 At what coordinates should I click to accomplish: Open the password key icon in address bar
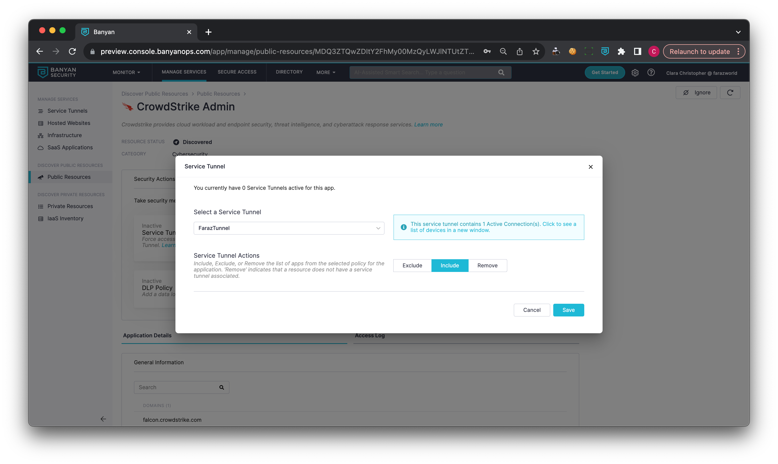pos(487,52)
